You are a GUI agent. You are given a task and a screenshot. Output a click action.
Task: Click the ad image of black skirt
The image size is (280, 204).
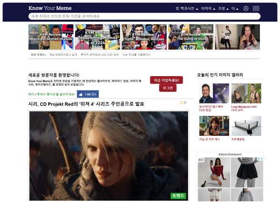[247, 172]
